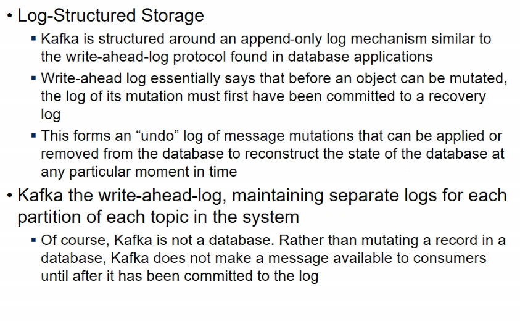This screenshot has height=321, width=520.
Task: Click the round bullet before 'Kafka the write-ahead-log'
Action: coord(10,195)
